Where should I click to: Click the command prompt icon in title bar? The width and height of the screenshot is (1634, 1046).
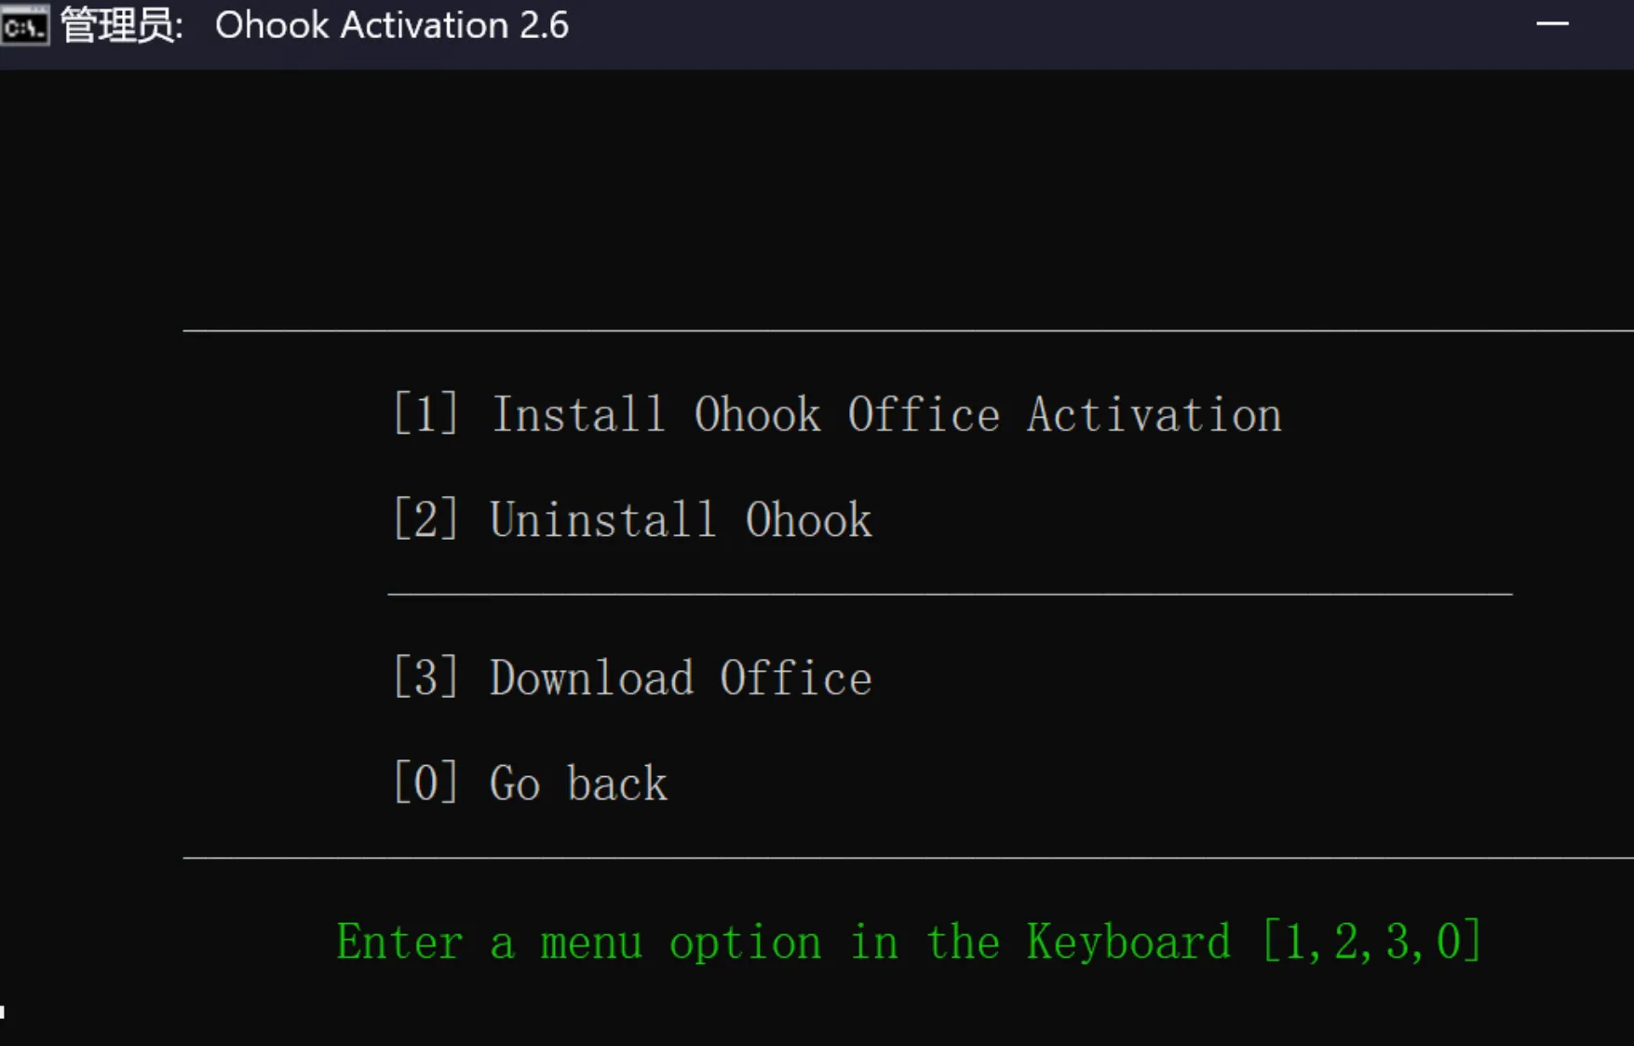click(x=24, y=26)
